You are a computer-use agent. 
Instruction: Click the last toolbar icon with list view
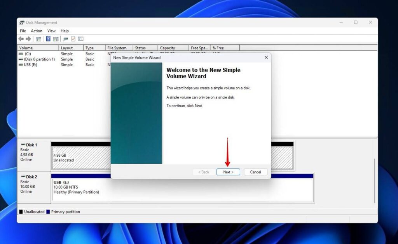click(81, 39)
